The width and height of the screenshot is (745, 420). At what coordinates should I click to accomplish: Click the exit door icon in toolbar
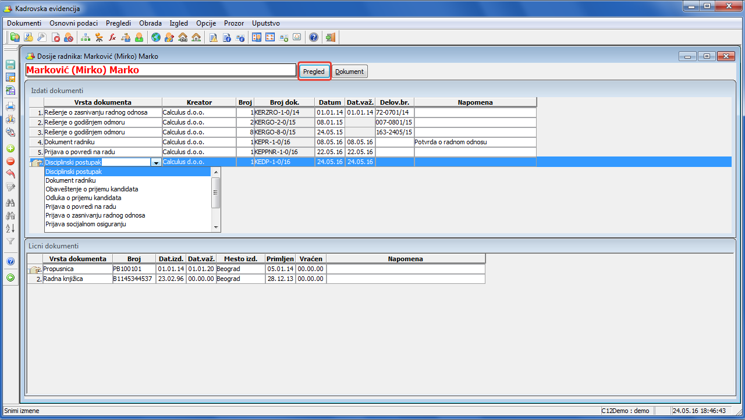[330, 38]
